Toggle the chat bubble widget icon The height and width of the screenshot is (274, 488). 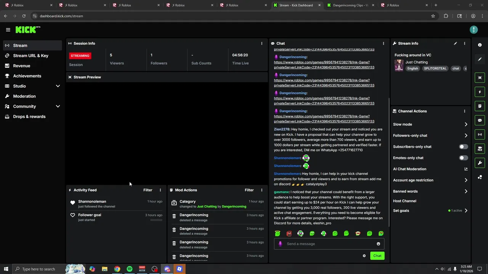coord(480,120)
